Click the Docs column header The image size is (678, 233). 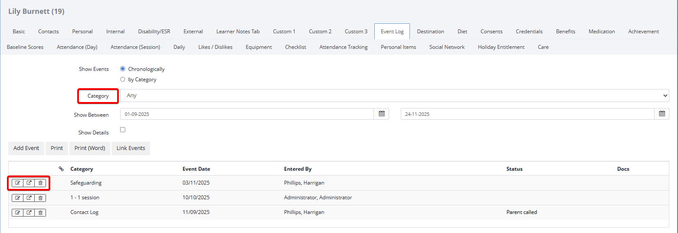[x=623, y=169]
